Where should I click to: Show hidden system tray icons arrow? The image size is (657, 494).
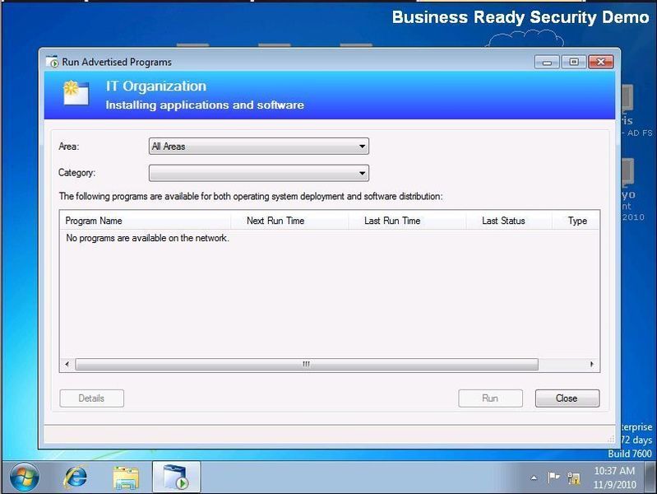[534, 478]
